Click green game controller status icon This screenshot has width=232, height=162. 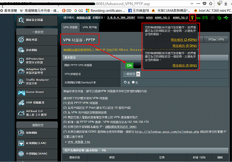205,18
